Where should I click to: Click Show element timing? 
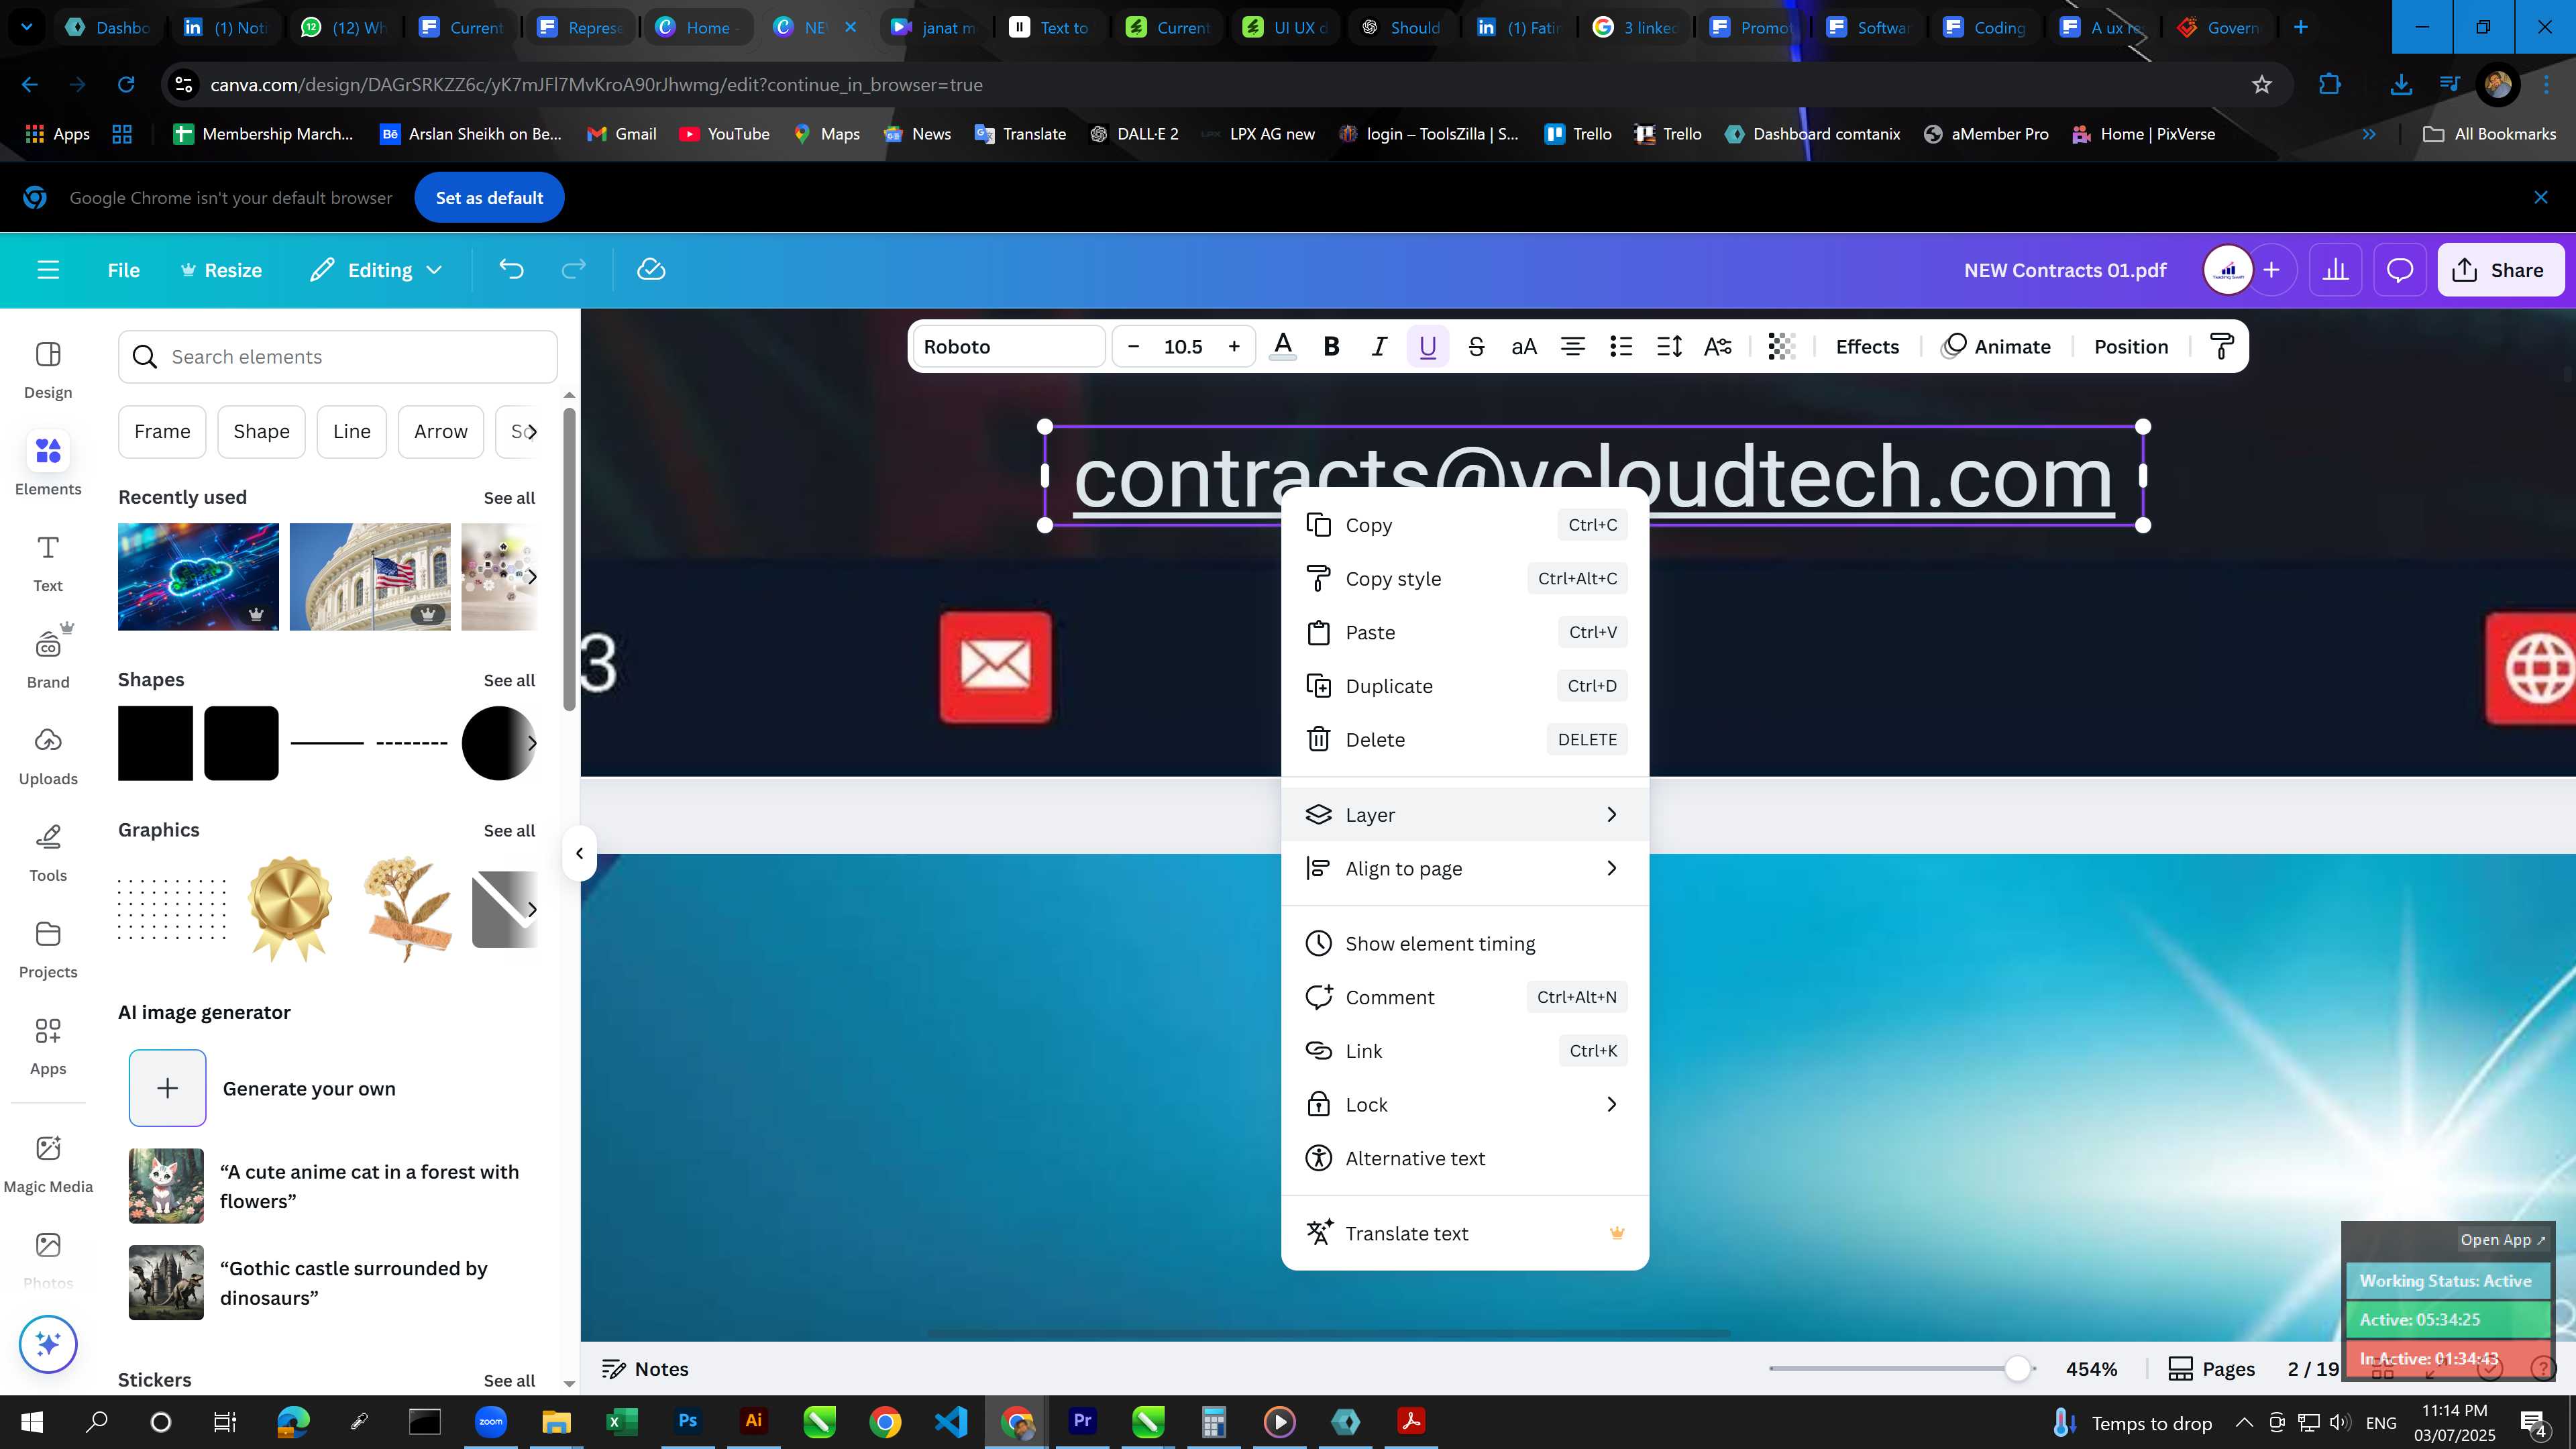1465,944
